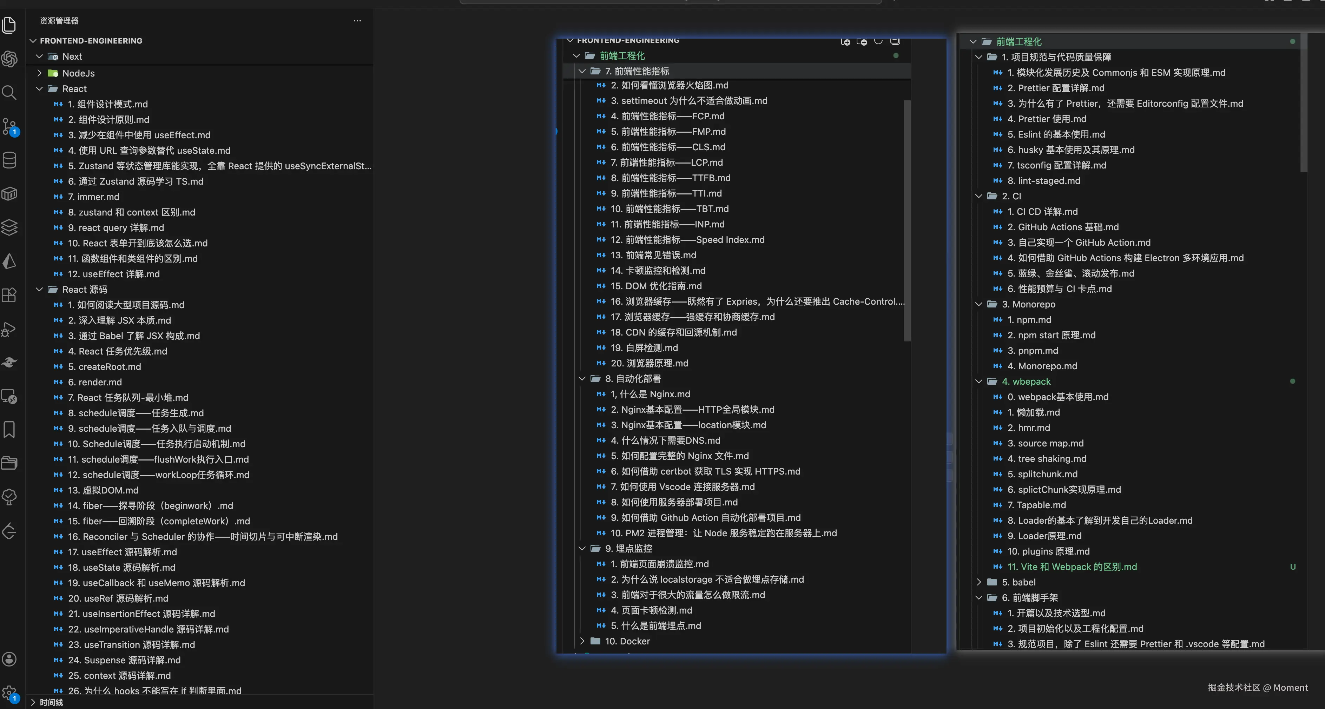Open Run and Debug view
Viewport: 1325px width, 709px height.
[x=9, y=329]
